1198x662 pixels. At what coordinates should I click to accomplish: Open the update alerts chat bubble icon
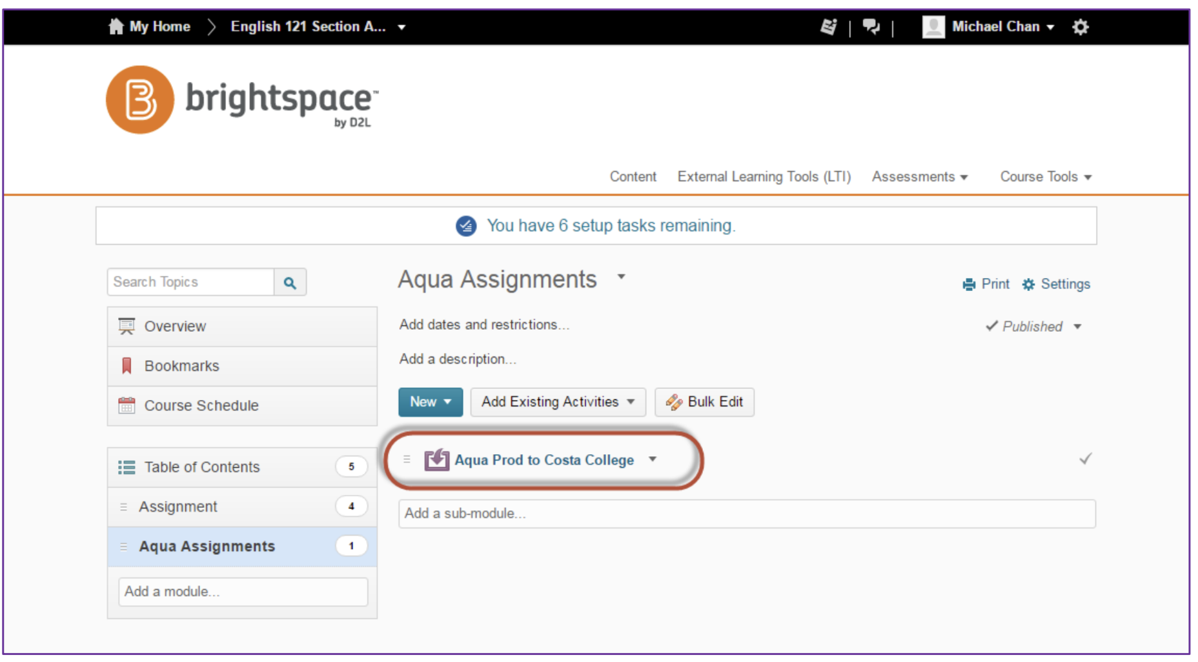pos(871,26)
